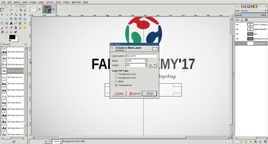
Task: Select the Ink tool
Action: 16,28
